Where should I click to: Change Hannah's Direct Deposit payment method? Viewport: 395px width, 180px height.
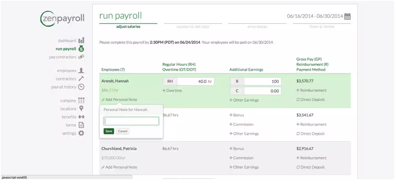[x=310, y=100]
